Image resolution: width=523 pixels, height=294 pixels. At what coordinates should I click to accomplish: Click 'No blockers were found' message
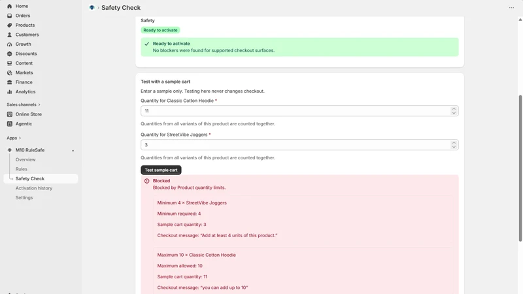[214, 51]
